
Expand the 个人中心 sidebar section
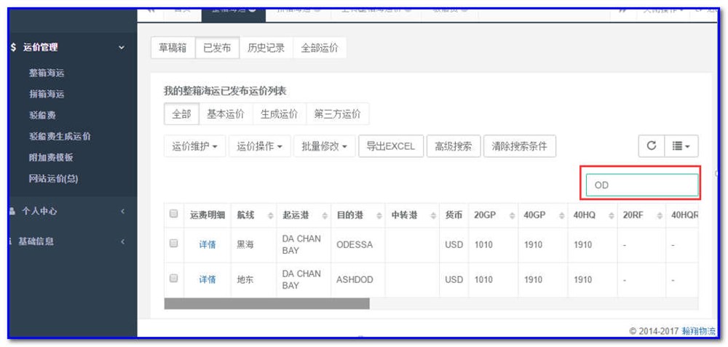[122, 211]
